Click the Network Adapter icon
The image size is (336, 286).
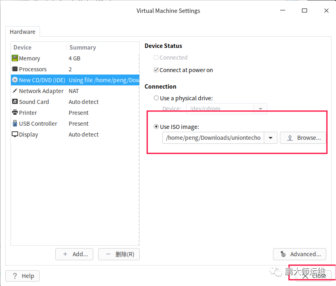click(x=15, y=91)
